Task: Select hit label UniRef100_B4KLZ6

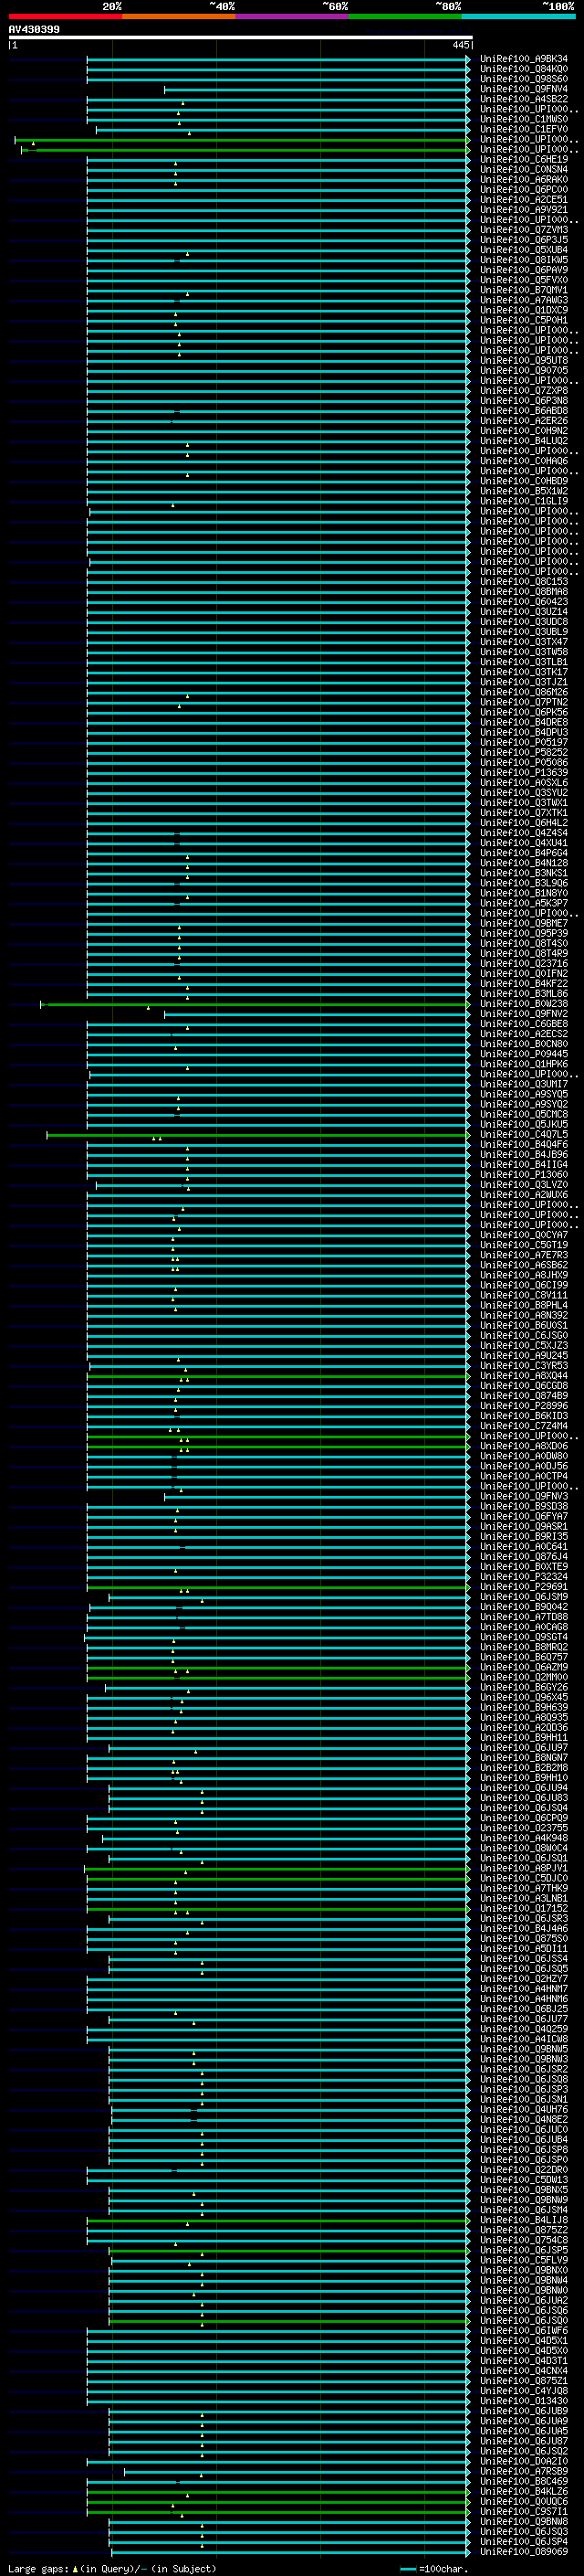Action: point(523,2492)
